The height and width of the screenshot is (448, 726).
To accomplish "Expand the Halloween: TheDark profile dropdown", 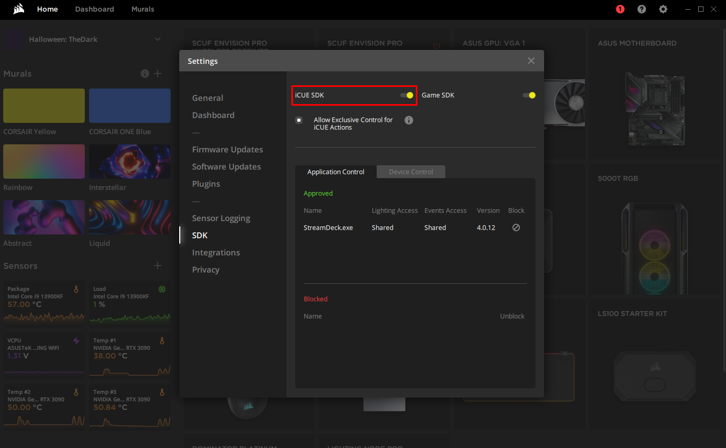I will click(157, 39).
